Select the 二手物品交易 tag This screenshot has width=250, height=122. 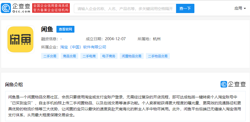click(x=158, y=56)
